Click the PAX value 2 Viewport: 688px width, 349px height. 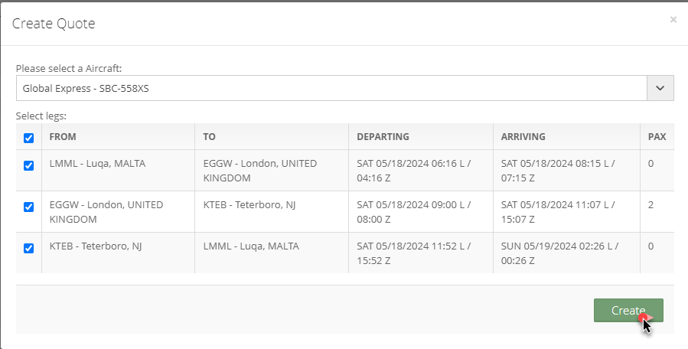pyautogui.click(x=651, y=204)
